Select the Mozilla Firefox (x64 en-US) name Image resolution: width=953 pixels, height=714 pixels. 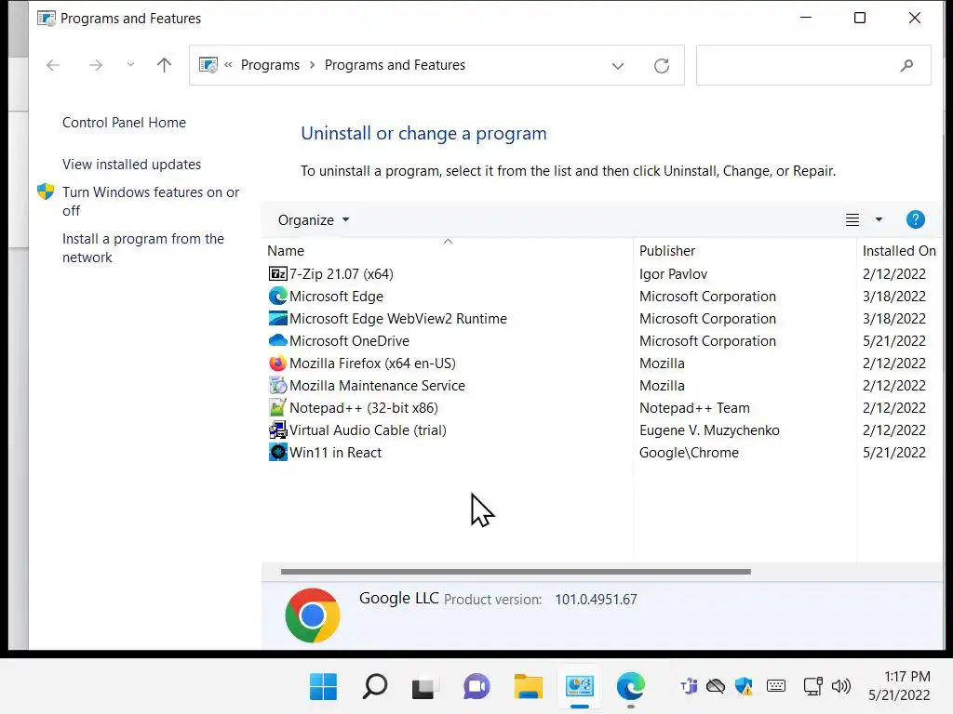372,364
